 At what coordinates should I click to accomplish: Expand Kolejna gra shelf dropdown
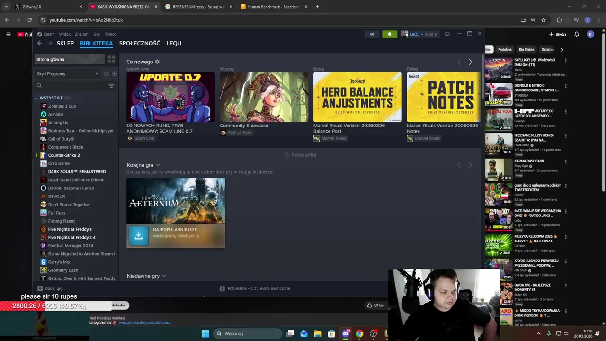pos(158,165)
